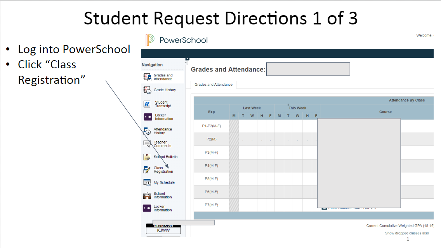Click the P3(M-F) period cell
Viewport: 441px width, 248px height.
[x=212, y=153]
